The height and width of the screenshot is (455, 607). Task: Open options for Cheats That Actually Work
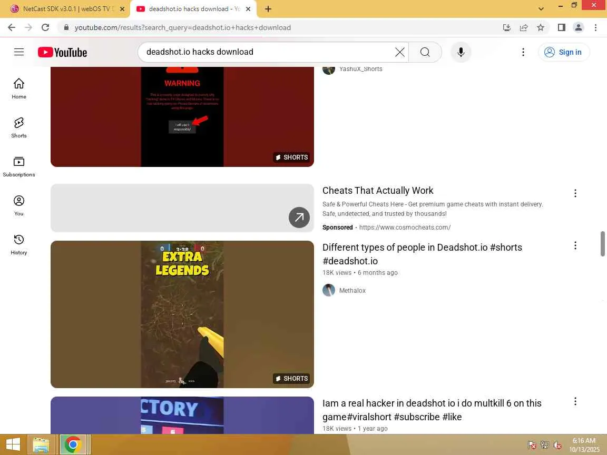click(x=575, y=193)
